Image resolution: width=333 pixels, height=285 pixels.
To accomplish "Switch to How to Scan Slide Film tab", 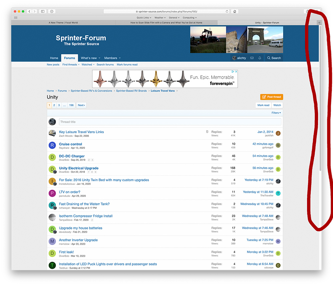I will [x=166, y=23].
